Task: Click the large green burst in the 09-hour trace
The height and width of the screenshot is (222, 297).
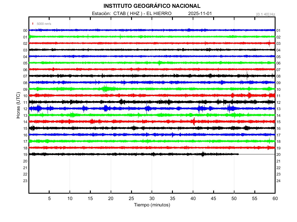Action: (105, 89)
